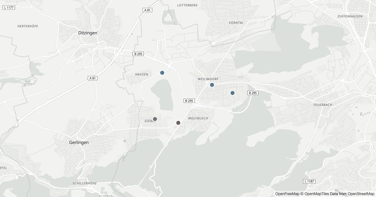This screenshot has height=197, width=376.
Task: Click the Herterhöfe label
Action: tap(28, 26)
